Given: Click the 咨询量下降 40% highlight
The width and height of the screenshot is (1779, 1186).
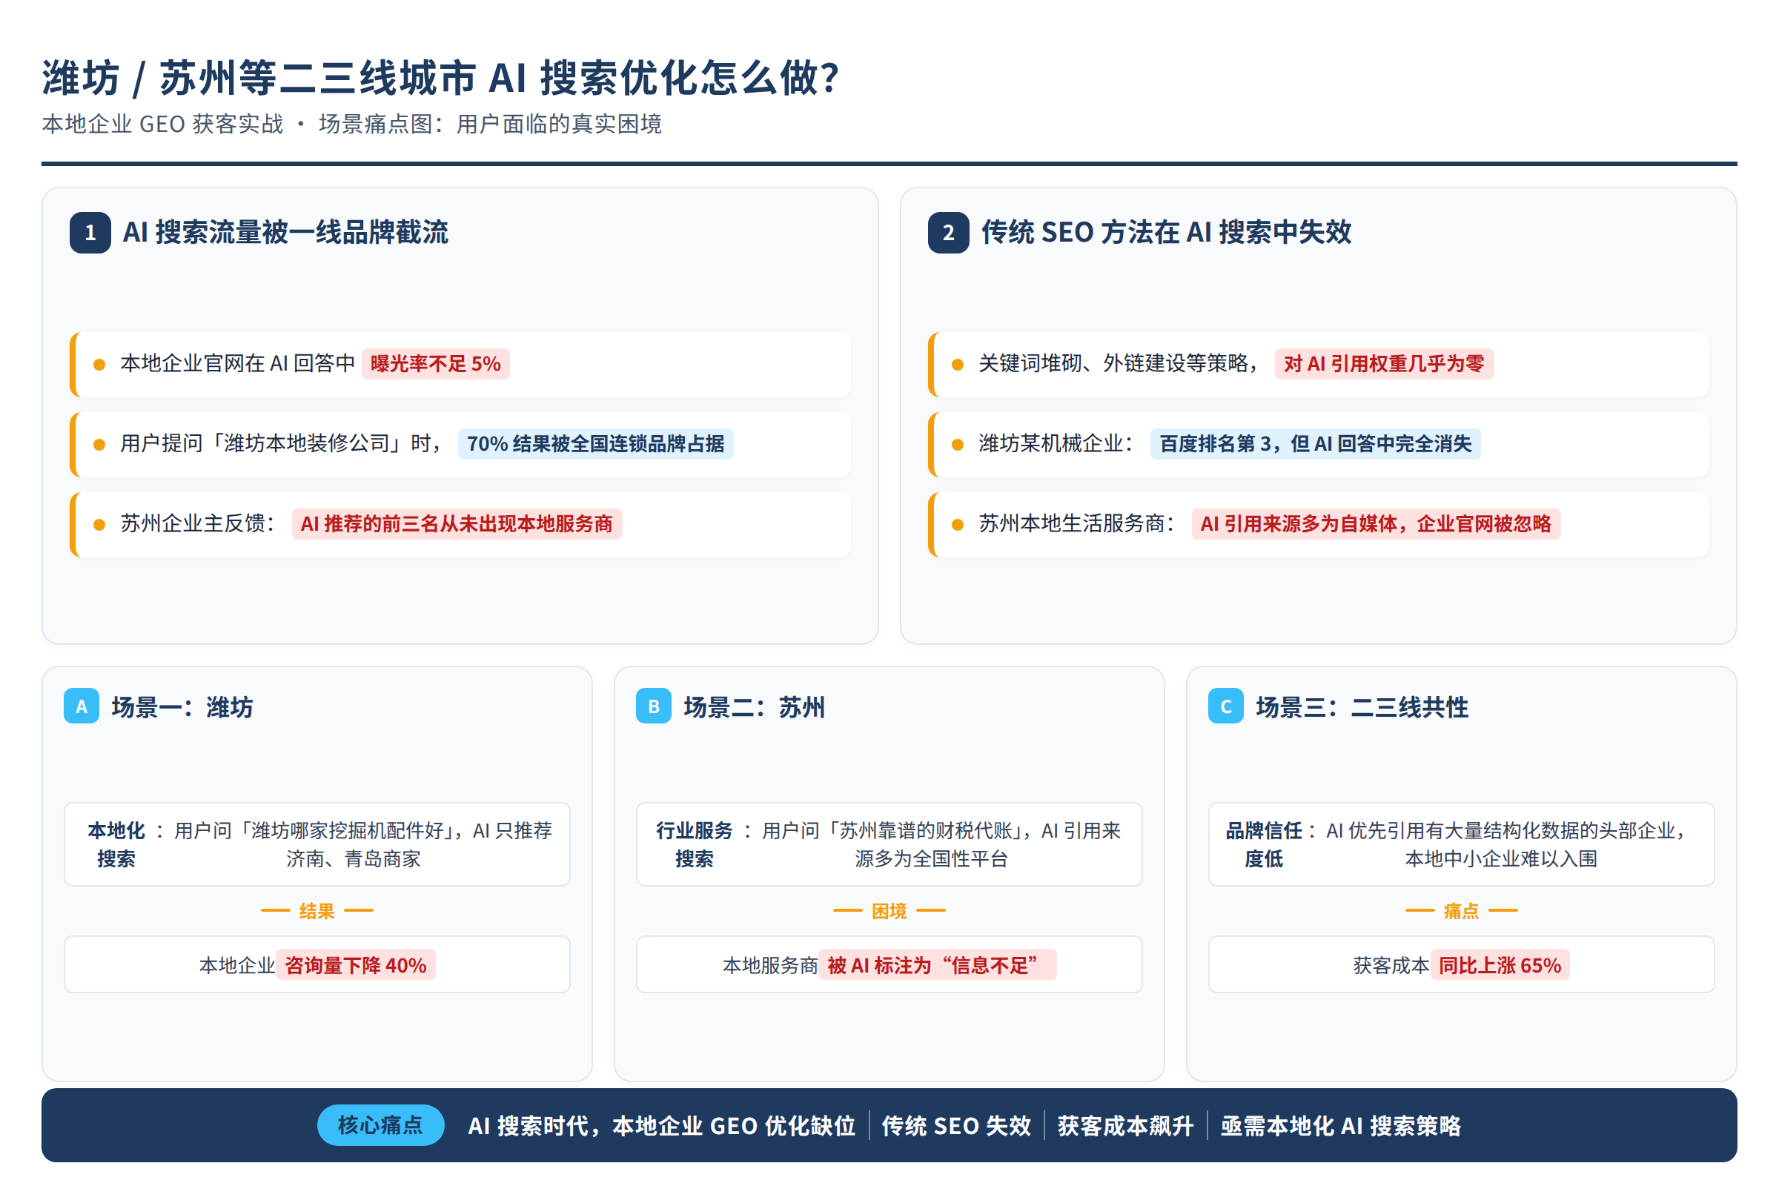Looking at the screenshot, I should pos(356,965).
